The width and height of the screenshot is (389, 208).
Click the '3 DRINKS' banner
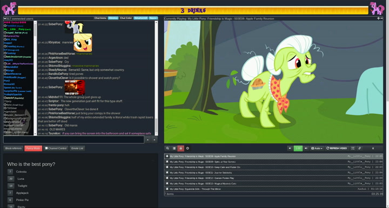pyautogui.click(x=193, y=10)
